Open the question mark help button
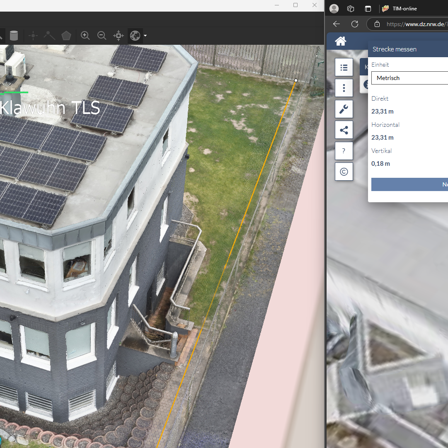 click(x=344, y=151)
